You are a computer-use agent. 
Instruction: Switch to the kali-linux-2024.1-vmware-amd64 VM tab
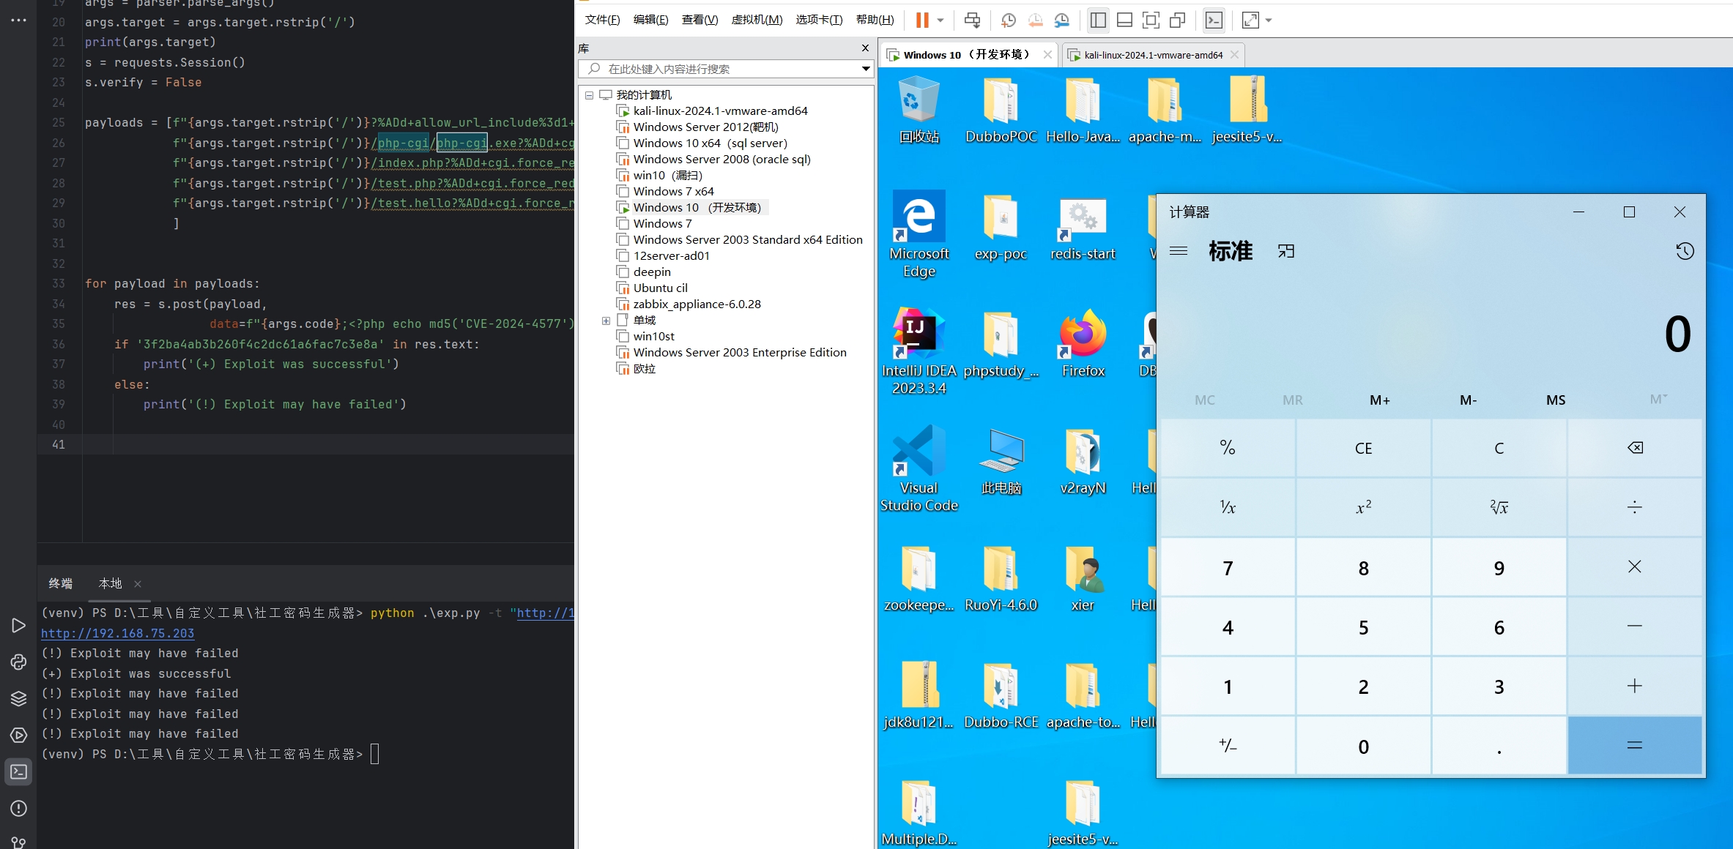[x=1153, y=55]
